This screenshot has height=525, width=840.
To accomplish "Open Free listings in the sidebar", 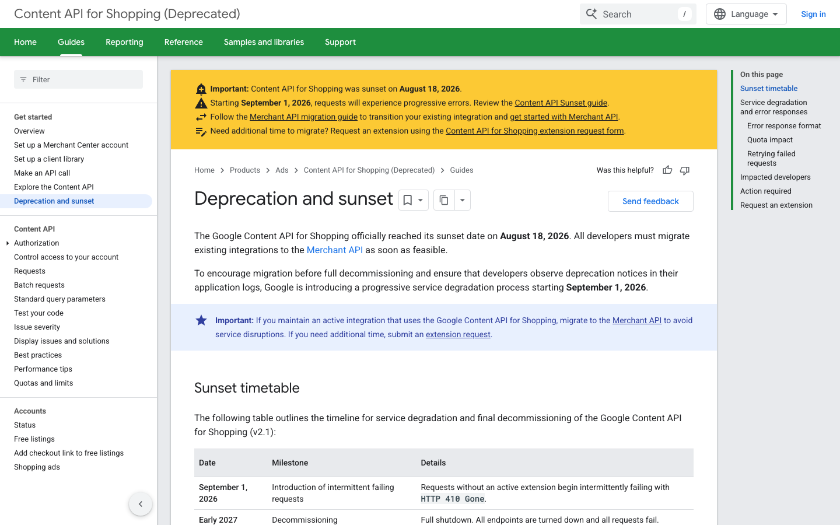I will point(34,439).
